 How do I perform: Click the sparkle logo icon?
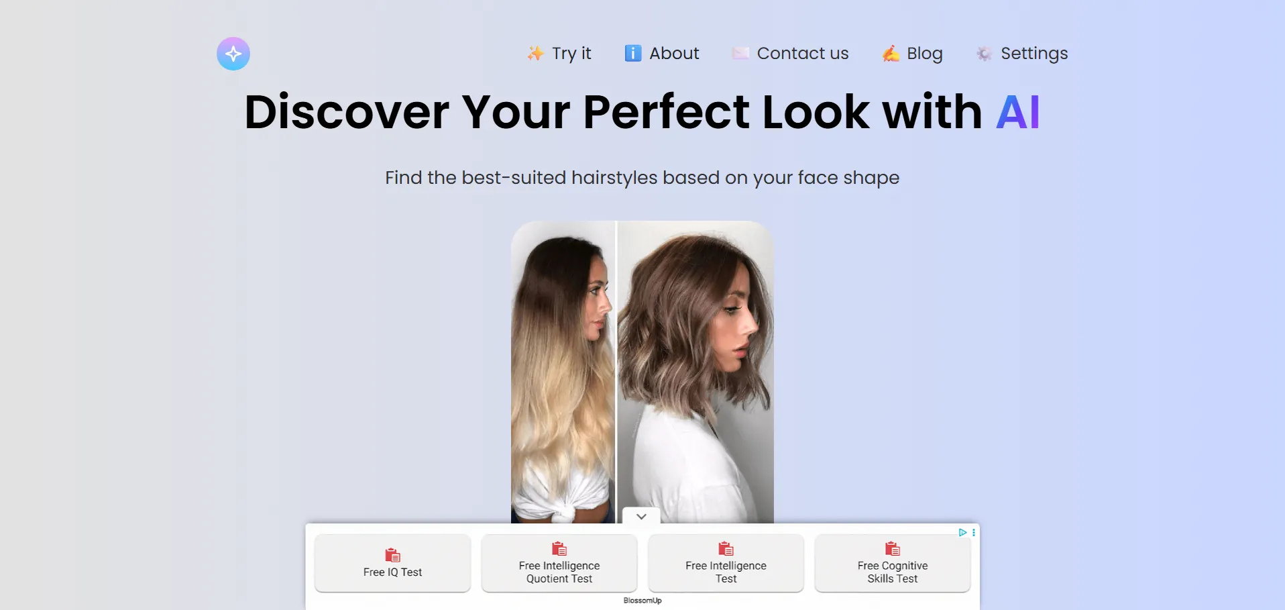point(233,54)
